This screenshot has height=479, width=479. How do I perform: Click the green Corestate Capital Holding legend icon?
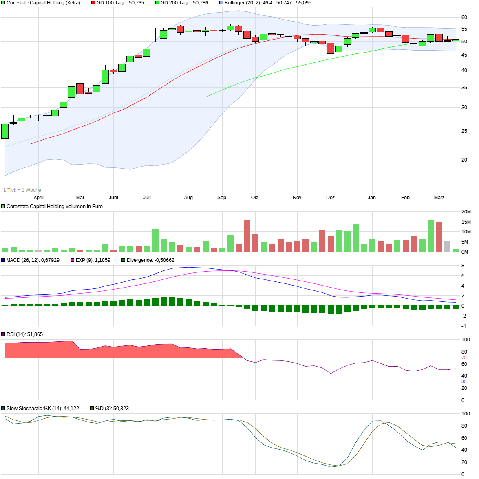coord(3,3)
